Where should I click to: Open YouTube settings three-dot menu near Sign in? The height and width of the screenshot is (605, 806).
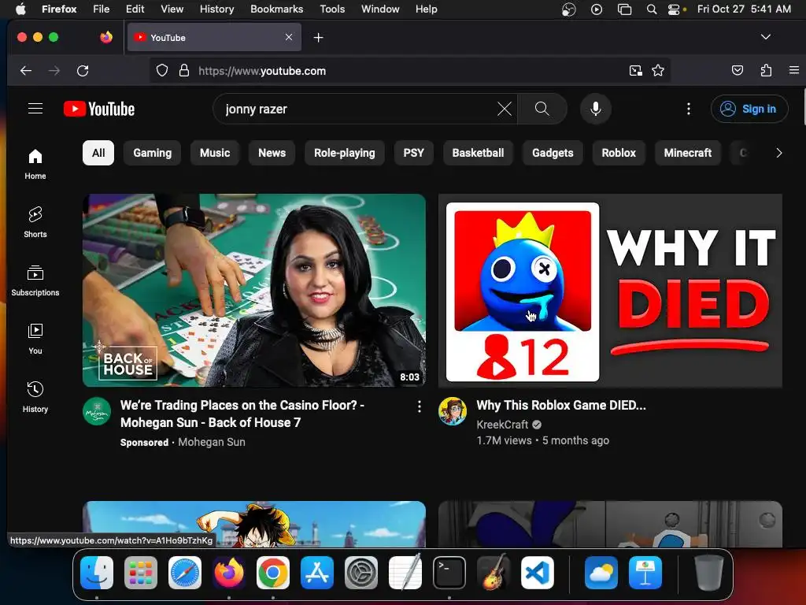pyautogui.click(x=688, y=109)
